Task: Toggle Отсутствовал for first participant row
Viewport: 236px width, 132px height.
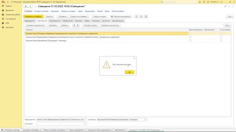Action: click(221, 33)
